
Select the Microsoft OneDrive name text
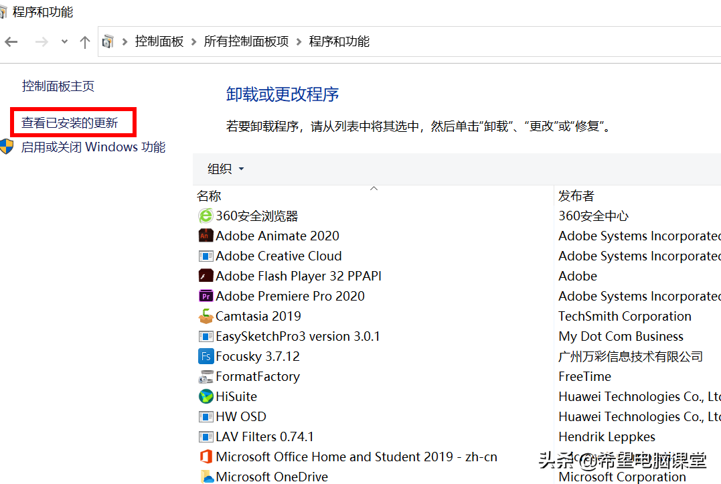pyautogui.click(x=272, y=477)
